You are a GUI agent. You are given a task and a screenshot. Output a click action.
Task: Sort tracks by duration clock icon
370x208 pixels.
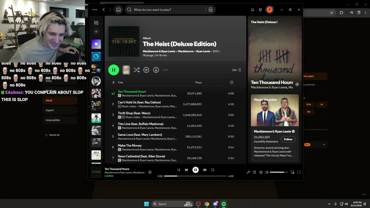[232, 83]
